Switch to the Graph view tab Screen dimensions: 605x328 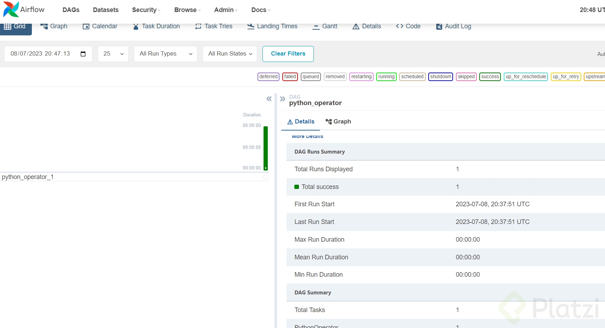pyautogui.click(x=54, y=26)
